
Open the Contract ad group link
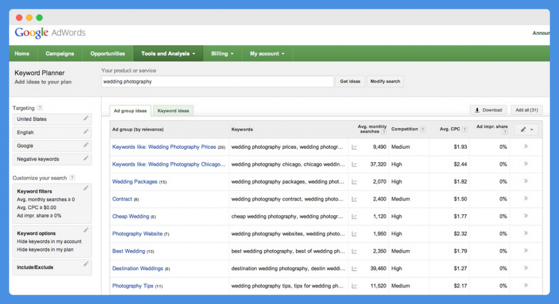tap(122, 199)
